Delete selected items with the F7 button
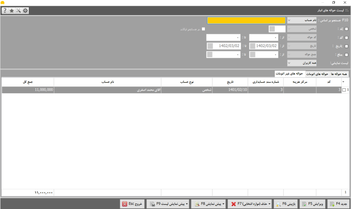Viewport: 351px width, 209px height. point(250,204)
